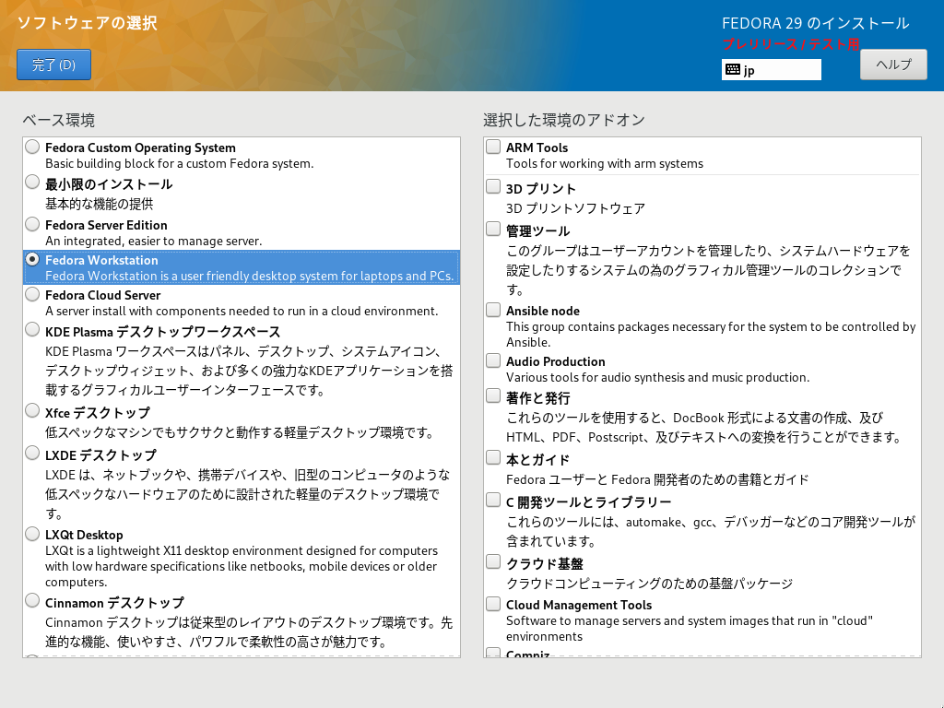
Task: Click the 3D プリントソフトウェア description
Action: pos(575,208)
